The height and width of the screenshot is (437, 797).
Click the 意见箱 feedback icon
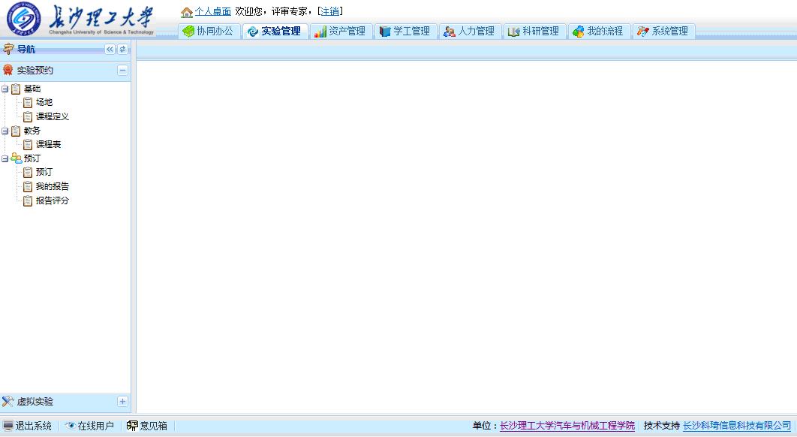click(132, 426)
